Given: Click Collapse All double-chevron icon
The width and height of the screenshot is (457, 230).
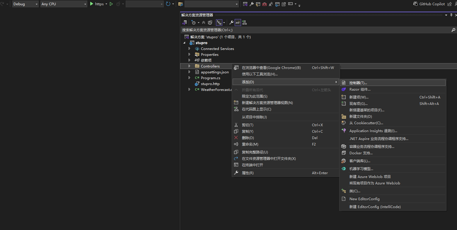Looking at the screenshot, I should [204, 23].
